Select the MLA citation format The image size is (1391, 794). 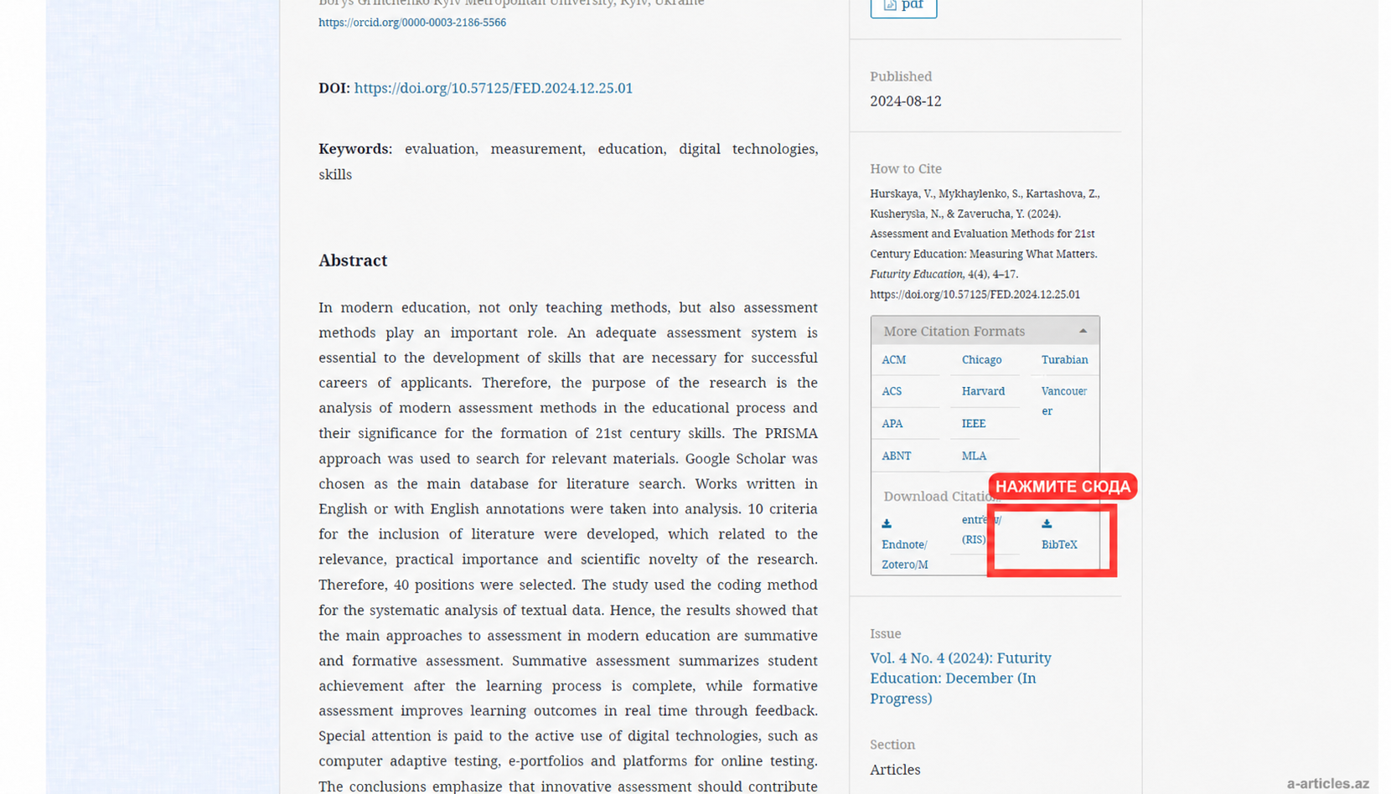pyautogui.click(x=974, y=456)
